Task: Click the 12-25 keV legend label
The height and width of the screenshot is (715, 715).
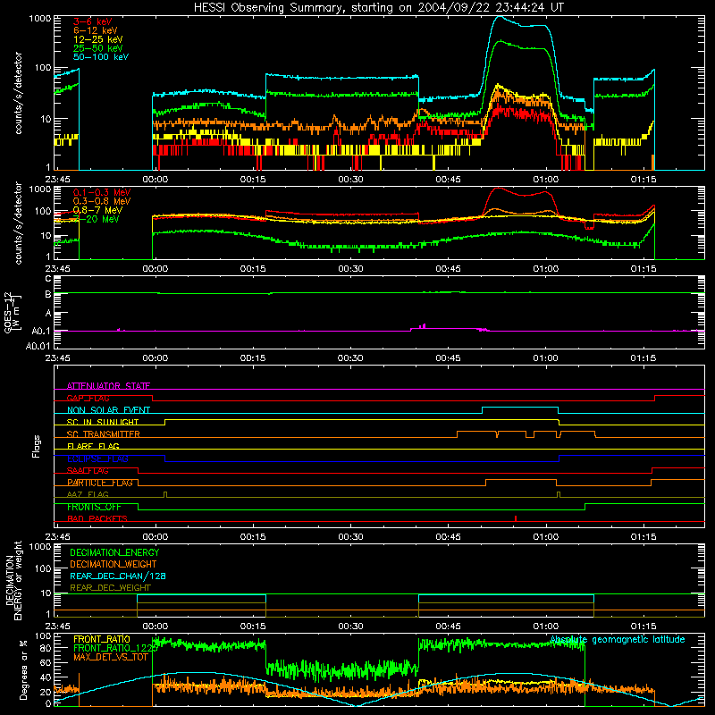Action: [97, 39]
